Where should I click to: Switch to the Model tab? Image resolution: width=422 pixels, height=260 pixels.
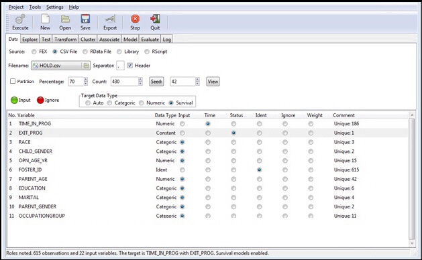click(x=130, y=40)
